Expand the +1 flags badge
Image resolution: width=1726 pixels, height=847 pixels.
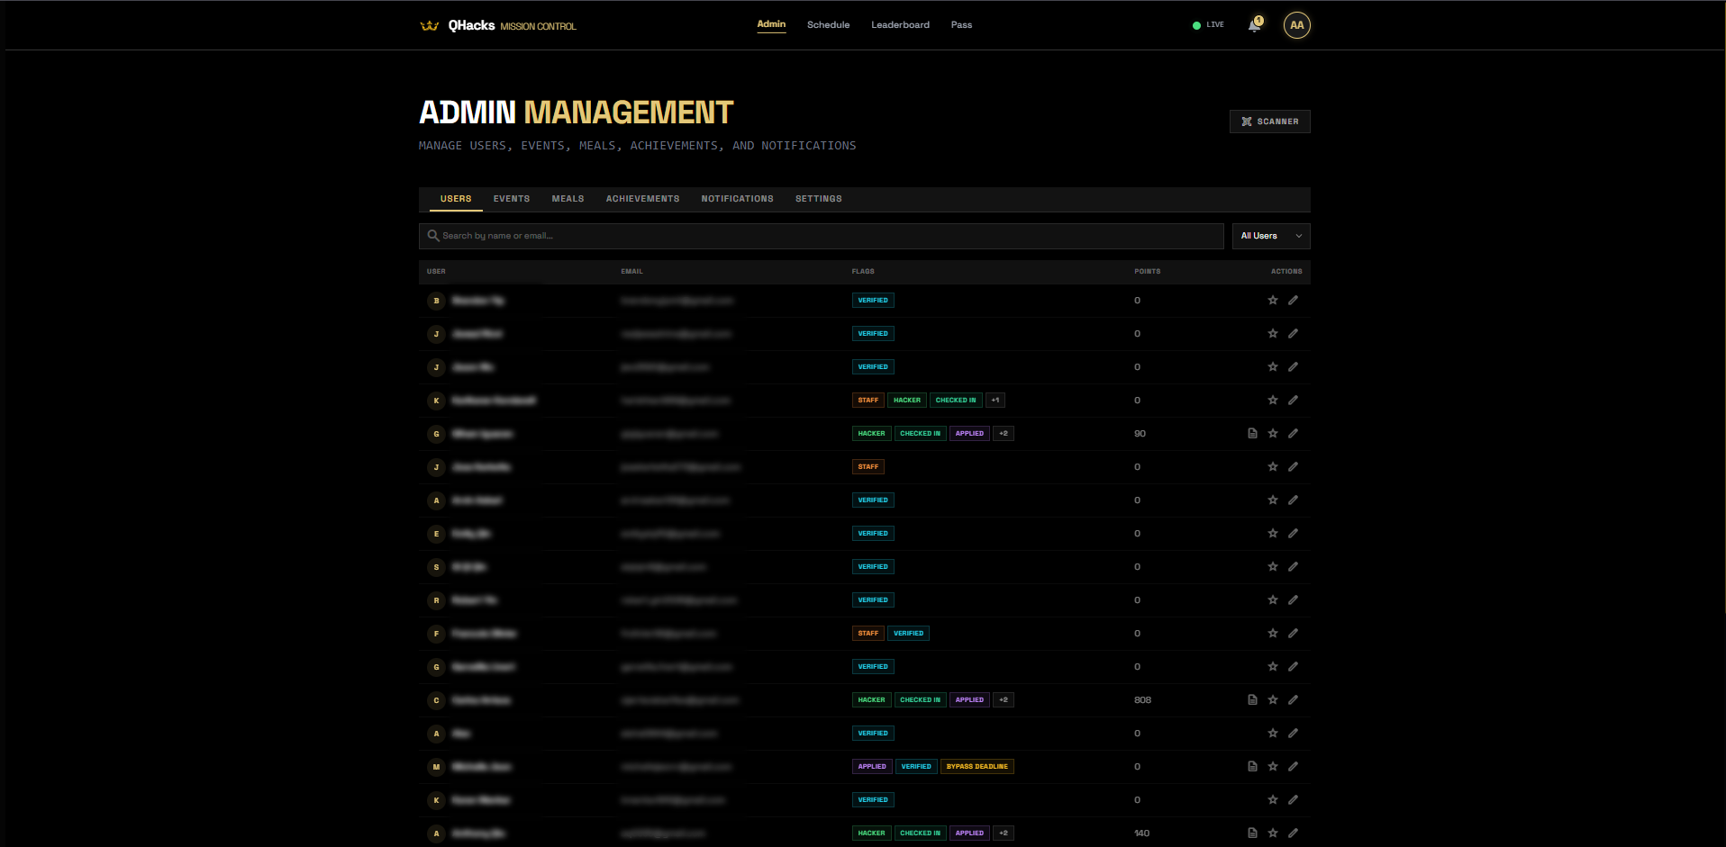pyautogui.click(x=995, y=401)
